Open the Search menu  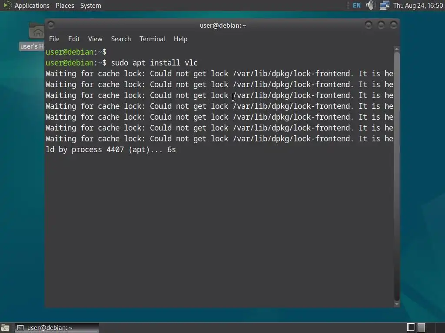click(x=121, y=39)
